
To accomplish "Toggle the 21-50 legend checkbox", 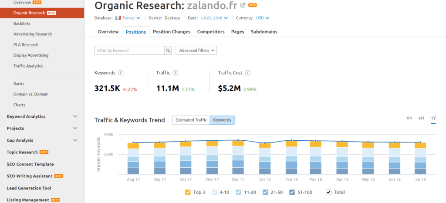I will pos(265,192).
